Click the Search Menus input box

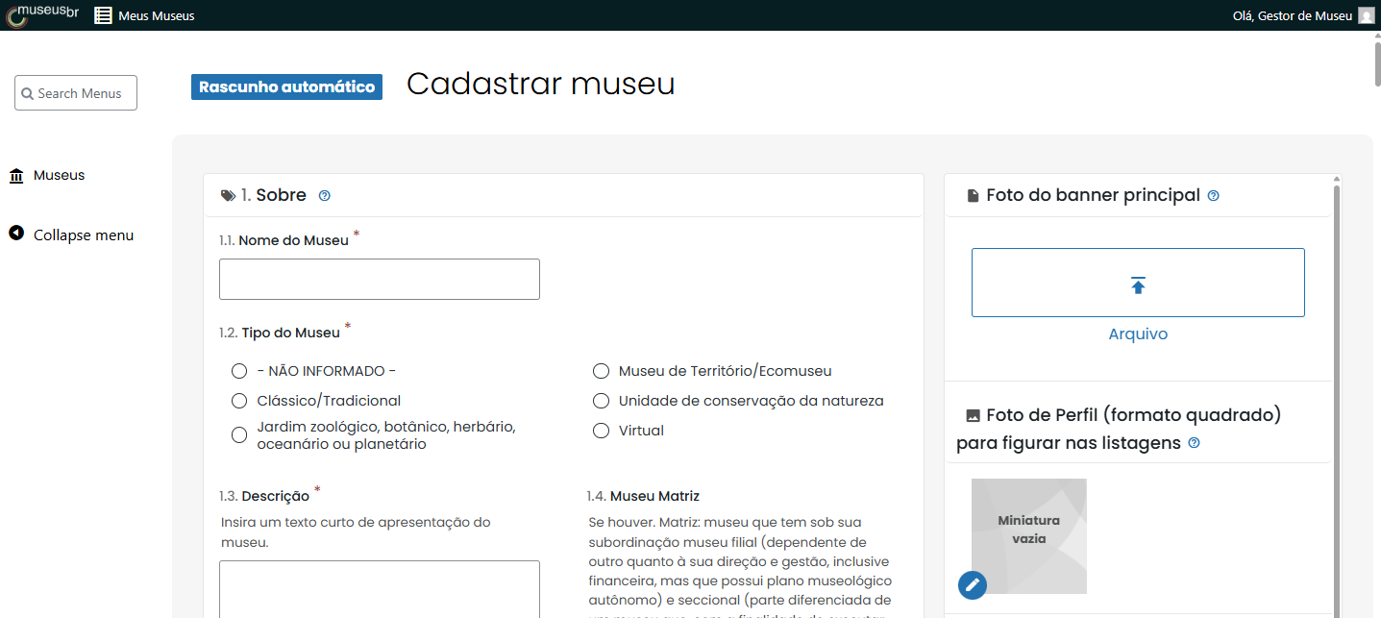tap(76, 93)
